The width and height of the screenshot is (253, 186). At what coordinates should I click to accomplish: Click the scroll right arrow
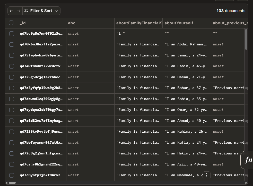246,183
